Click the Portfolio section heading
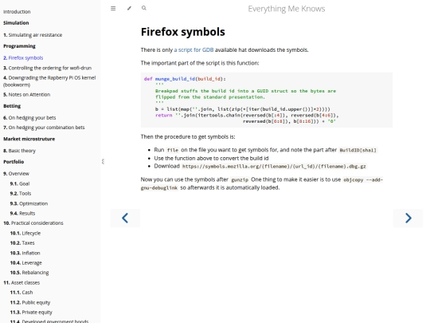Image resolution: width=430 pixels, height=323 pixels. 14,162
